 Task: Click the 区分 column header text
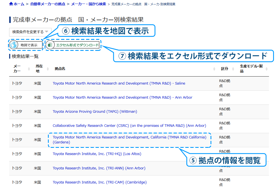225,69
